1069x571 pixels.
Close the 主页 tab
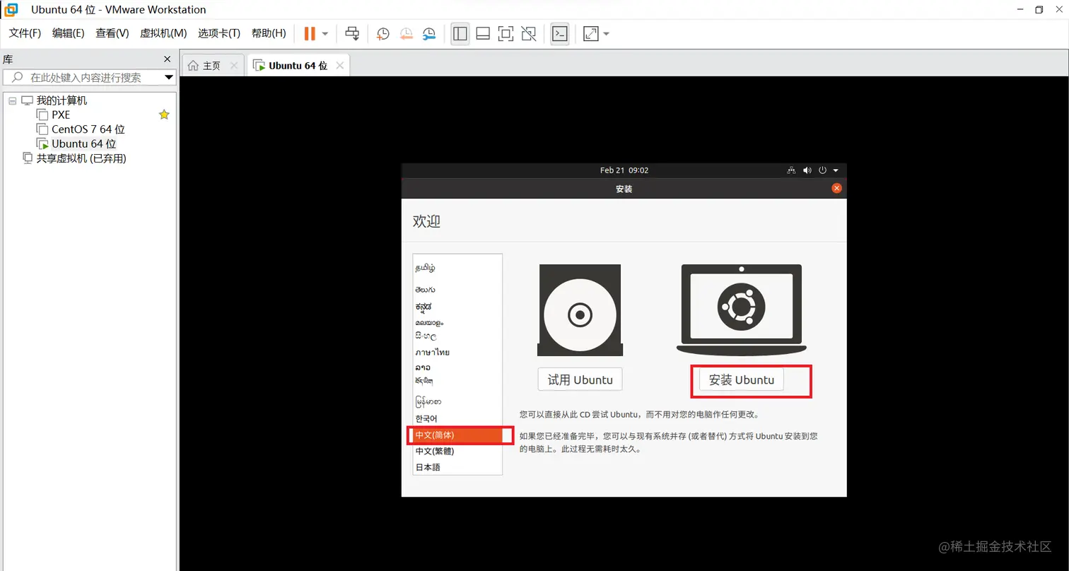click(234, 66)
